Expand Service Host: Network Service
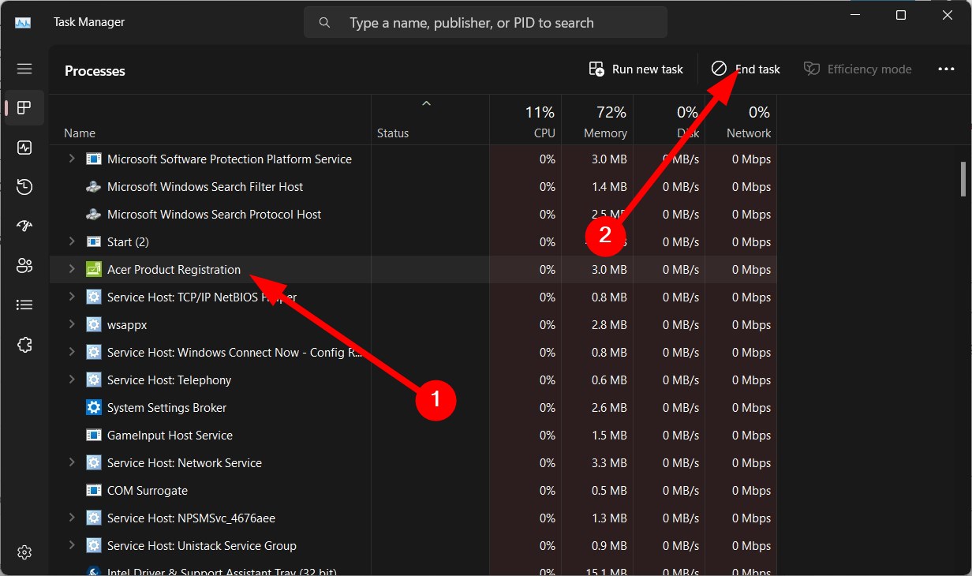Screen dimensions: 972x576 point(72,462)
